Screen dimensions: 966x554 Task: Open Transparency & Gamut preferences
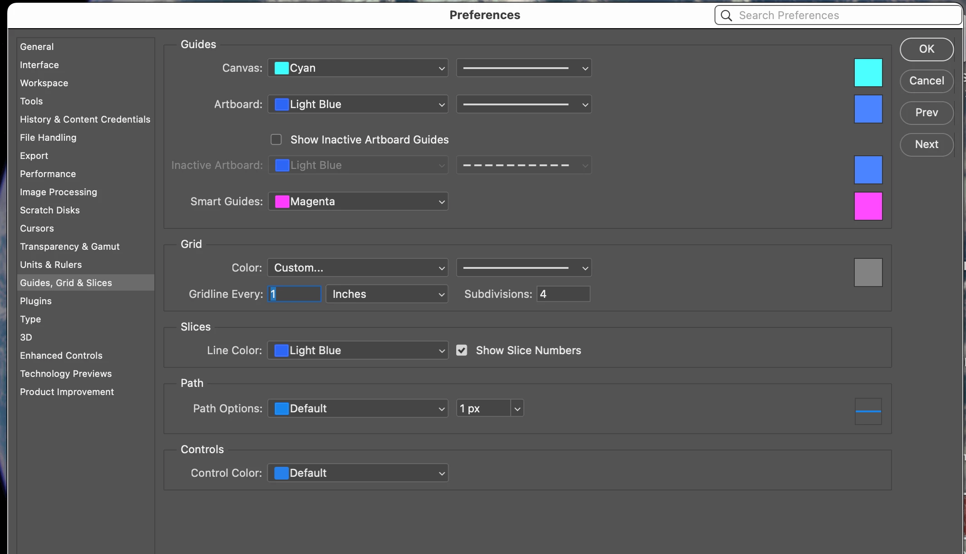coord(69,247)
